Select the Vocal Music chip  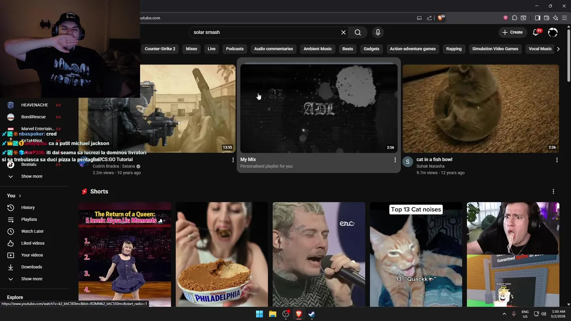coord(540,49)
